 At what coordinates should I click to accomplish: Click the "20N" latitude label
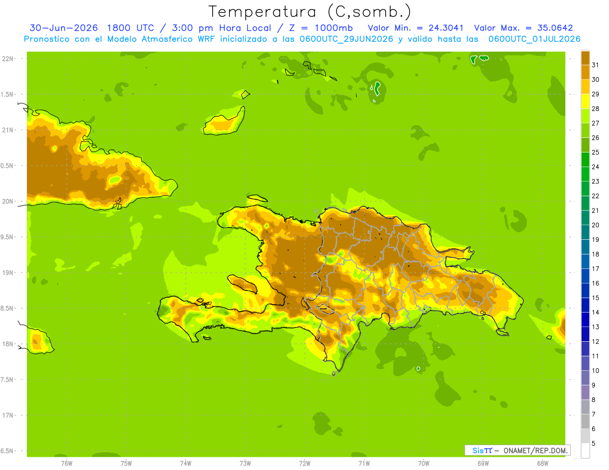tap(8, 201)
